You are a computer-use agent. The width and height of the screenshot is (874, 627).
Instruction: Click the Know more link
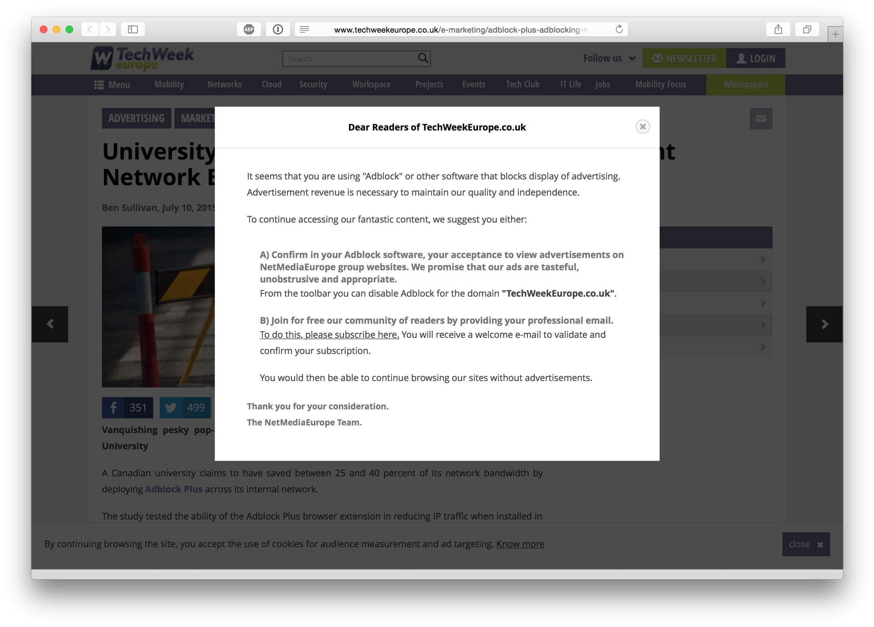click(520, 544)
